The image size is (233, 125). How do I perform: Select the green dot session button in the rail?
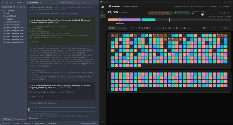coord(102,16)
